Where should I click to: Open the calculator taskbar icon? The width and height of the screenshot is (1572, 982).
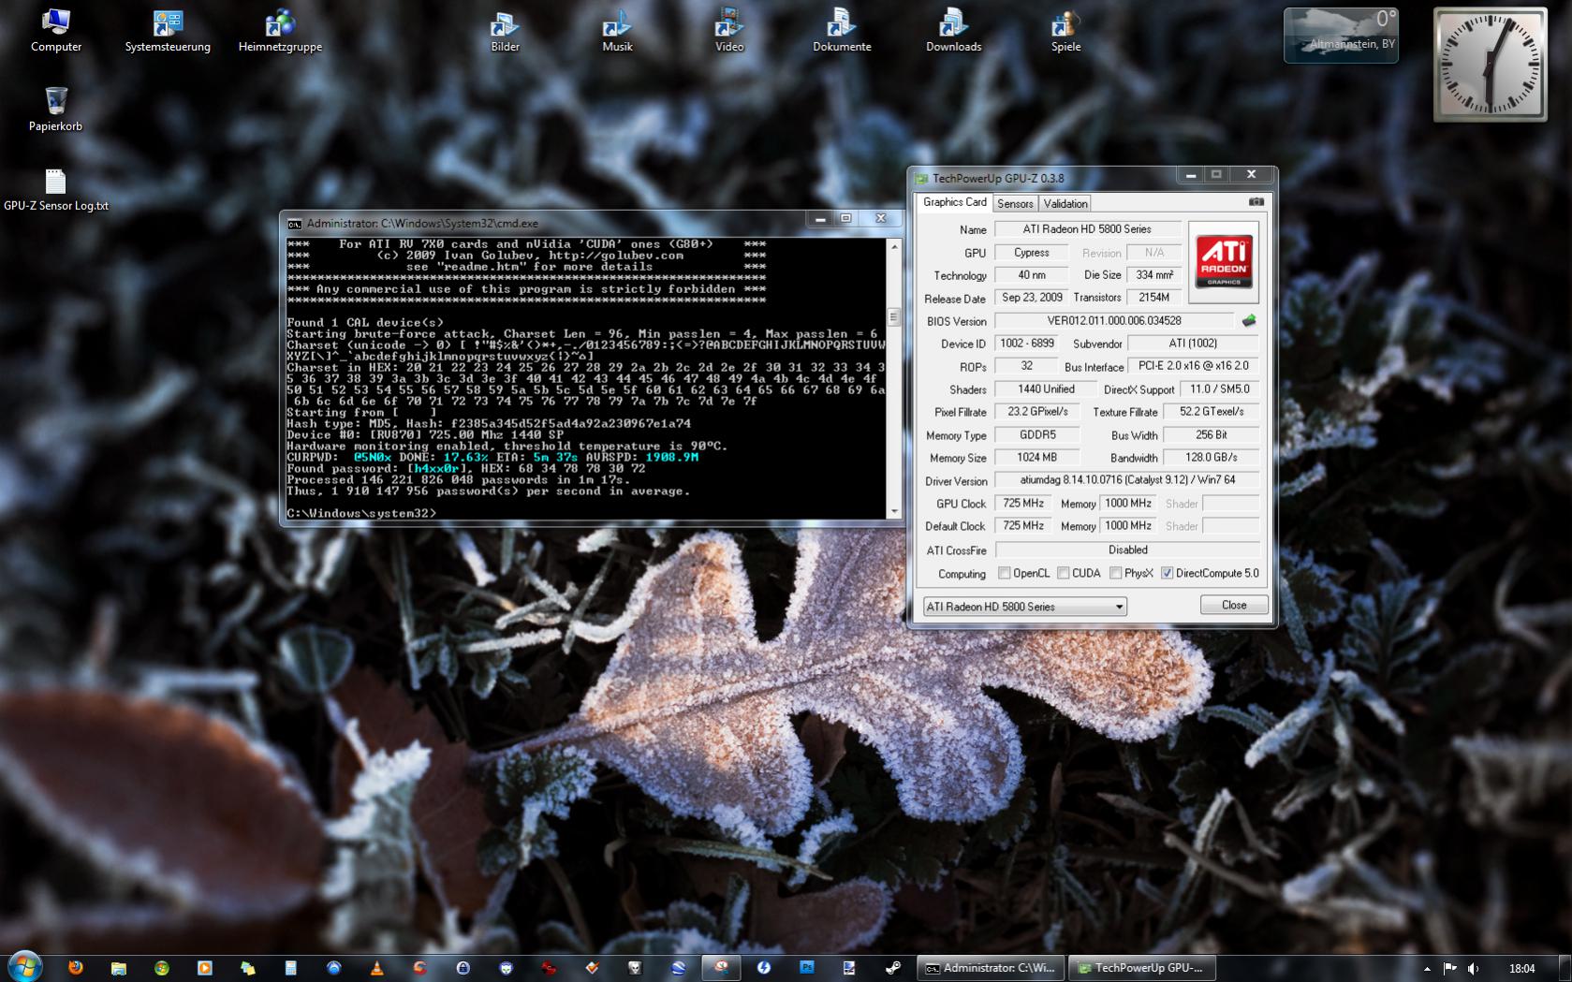[290, 968]
